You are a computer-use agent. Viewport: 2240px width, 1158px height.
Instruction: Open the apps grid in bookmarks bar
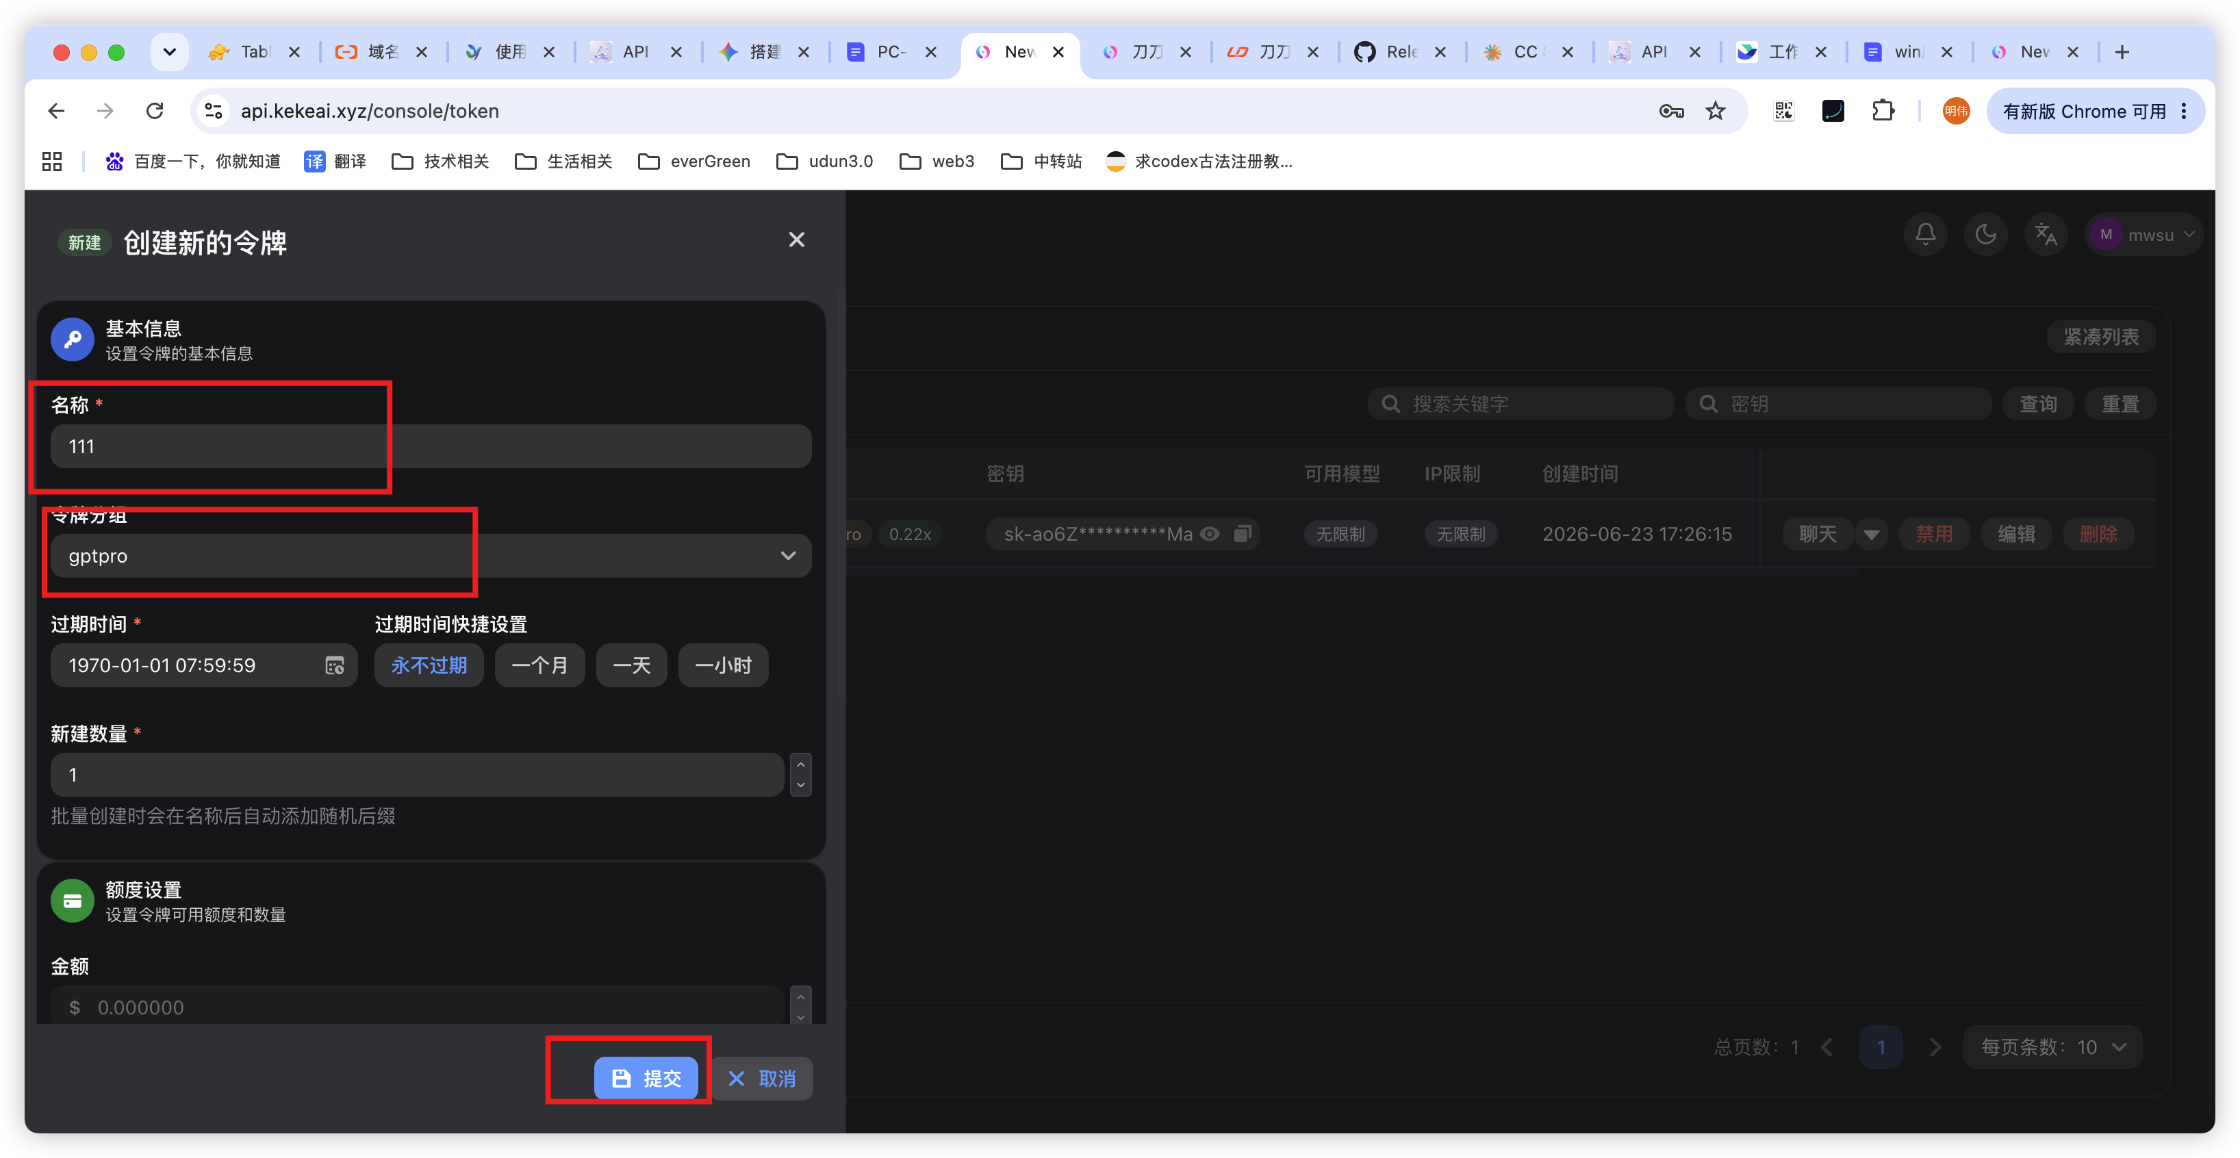(52, 162)
